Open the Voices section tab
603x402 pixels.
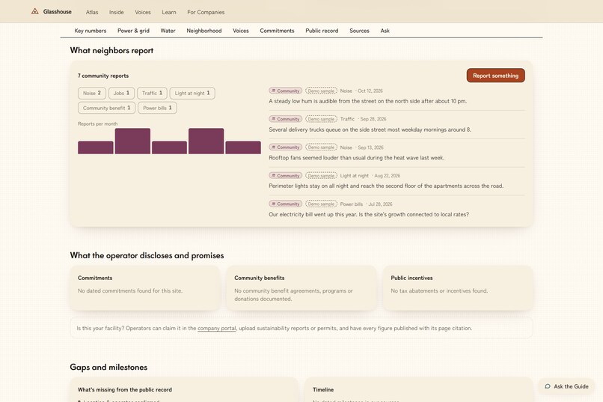coord(241,31)
